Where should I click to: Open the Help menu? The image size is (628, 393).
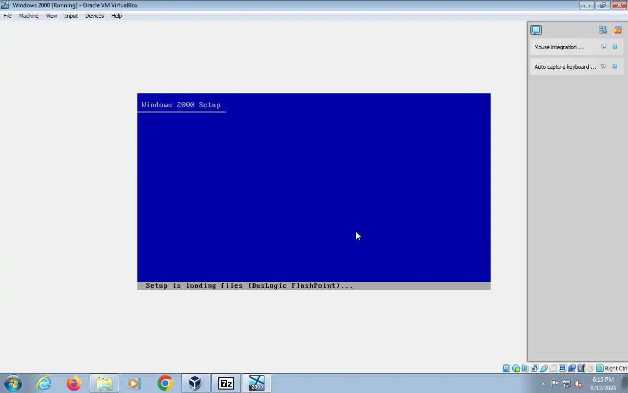tap(116, 16)
